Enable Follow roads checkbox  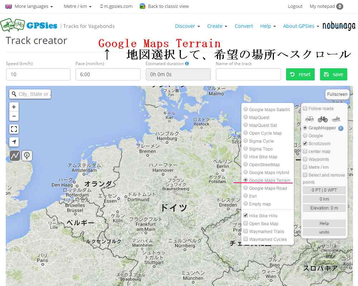305,108
